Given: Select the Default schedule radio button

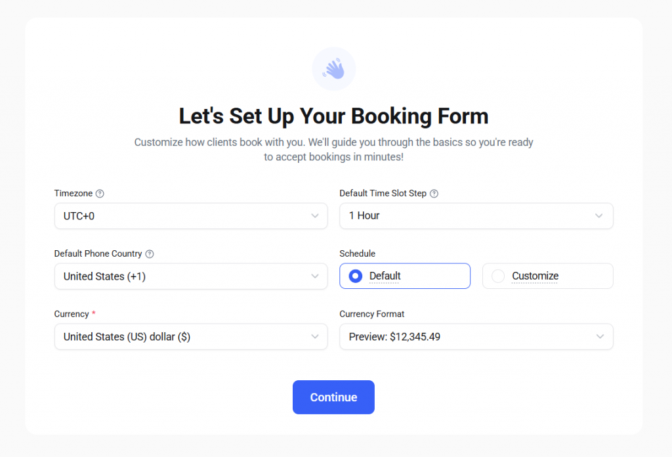Looking at the screenshot, I should pyautogui.click(x=354, y=276).
